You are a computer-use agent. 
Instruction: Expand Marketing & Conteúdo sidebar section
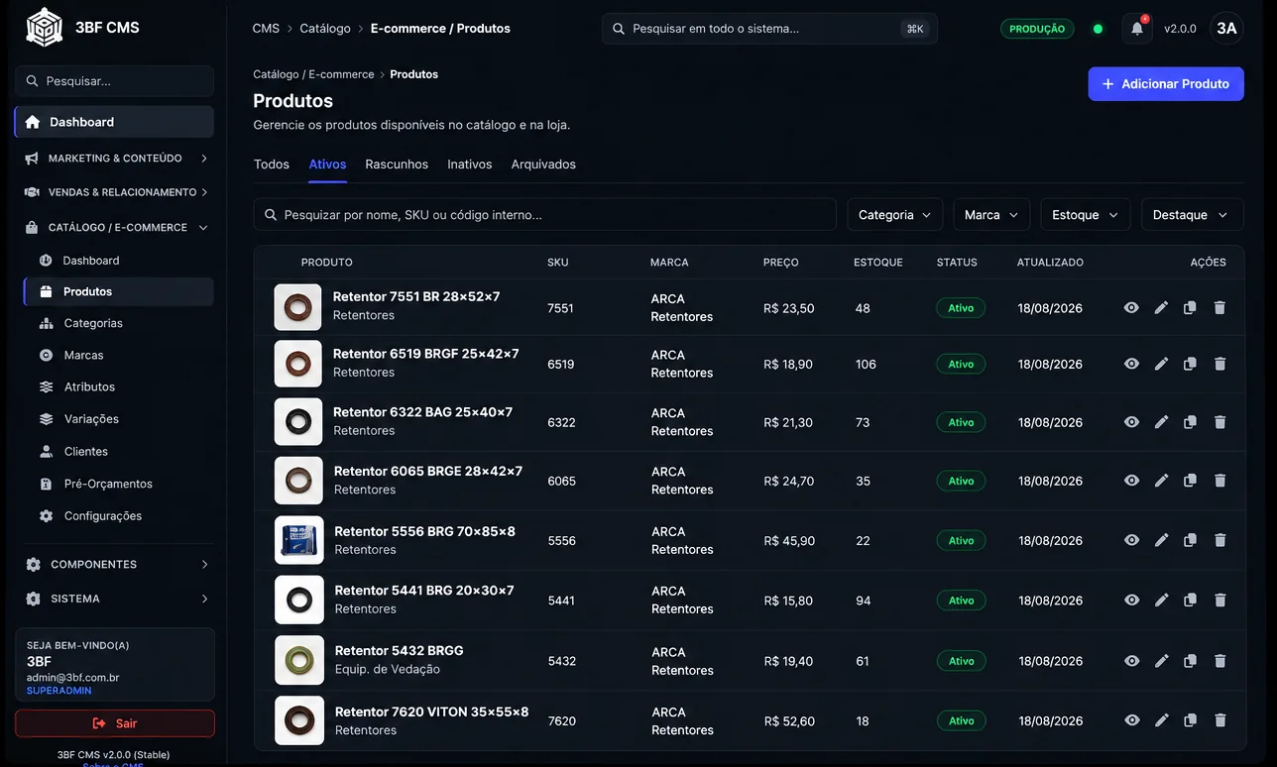click(114, 159)
